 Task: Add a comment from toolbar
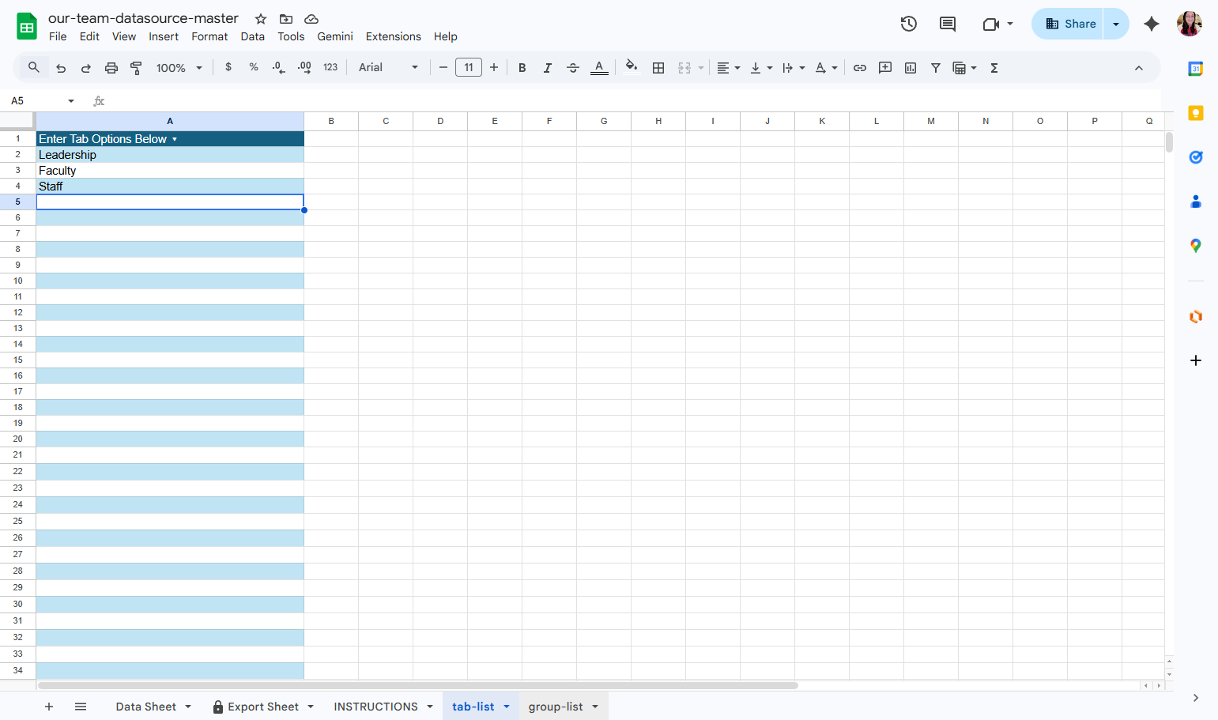(885, 68)
